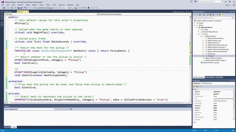Pin the Pickup.h tab
This screenshot has width=236, height=132.
tap(25, 12)
